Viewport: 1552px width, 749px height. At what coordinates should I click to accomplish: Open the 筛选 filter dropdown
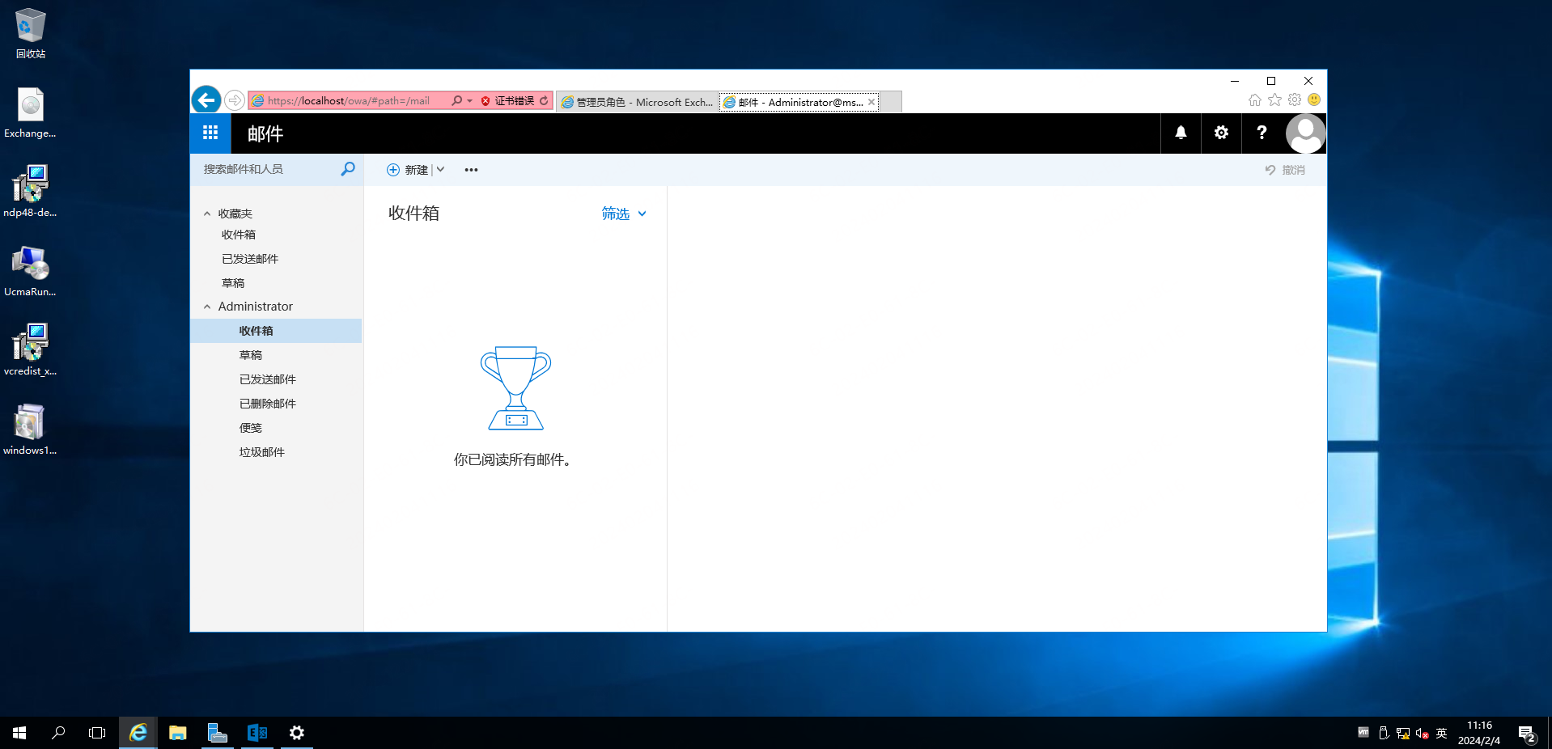pos(624,214)
